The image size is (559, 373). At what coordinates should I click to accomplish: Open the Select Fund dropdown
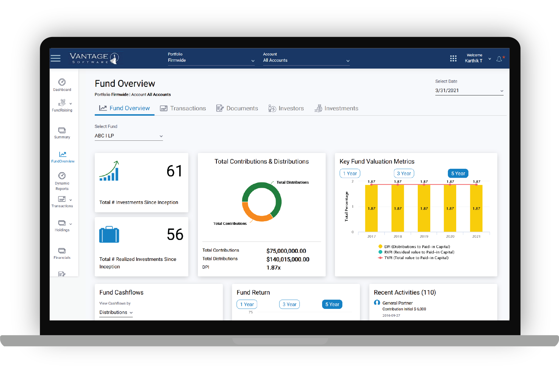(x=128, y=136)
